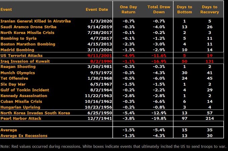Select the North Korea Missile Crisis event
This screenshot has height=151, width=228.
pos(27,33)
